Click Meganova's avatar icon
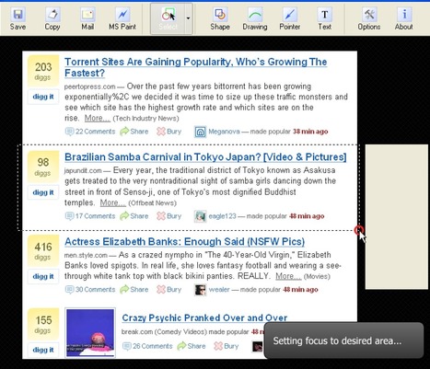This screenshot has width=430, height=369. pos(200,132)
